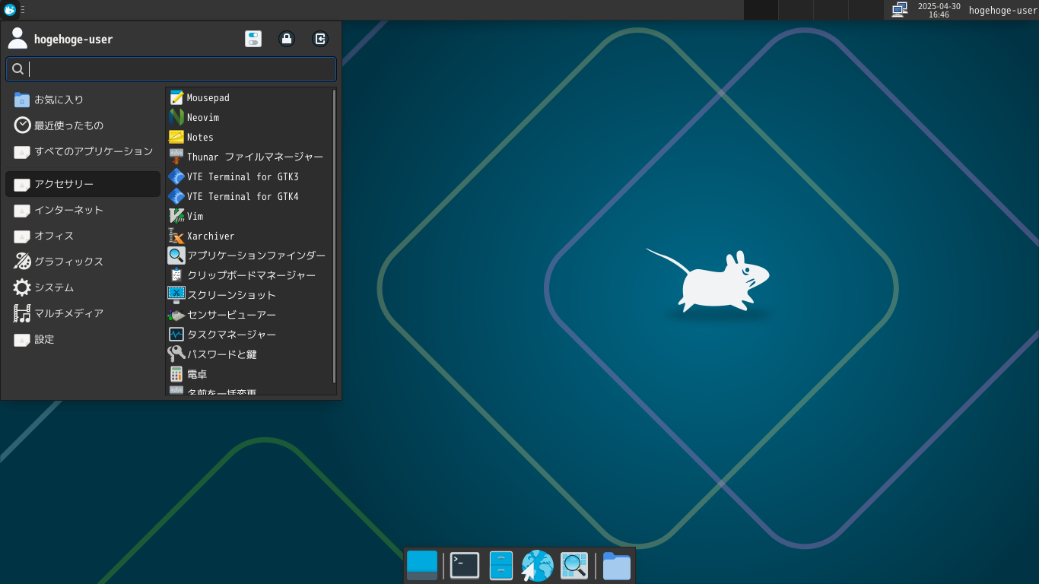
Task: Open Xarchiver archive manager
Action: point(210,236)
